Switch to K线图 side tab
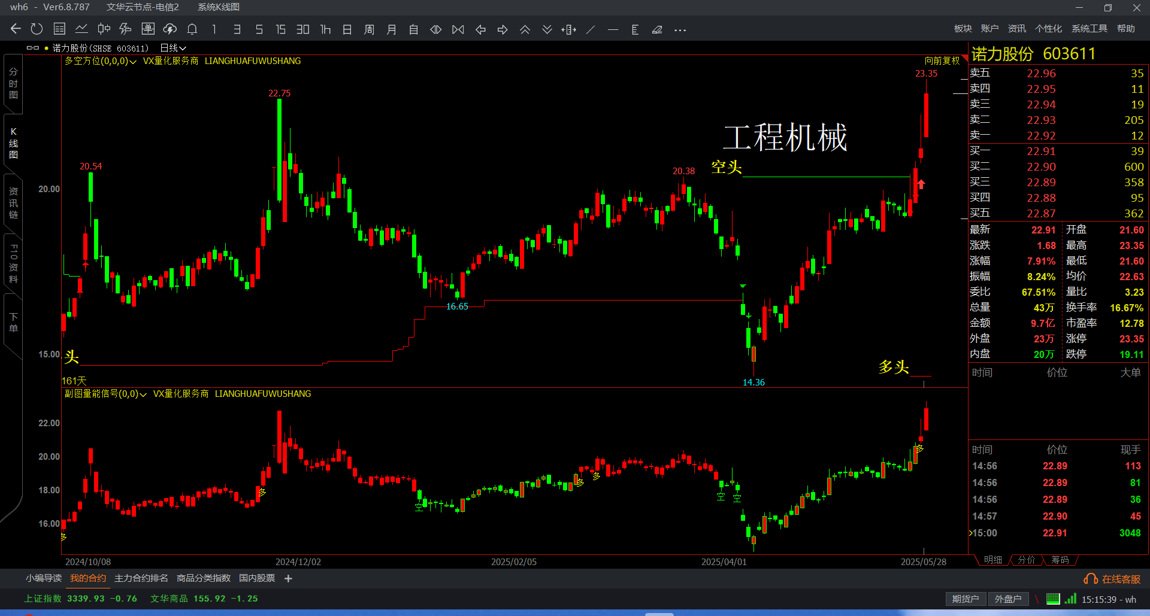 pos(13,143)
